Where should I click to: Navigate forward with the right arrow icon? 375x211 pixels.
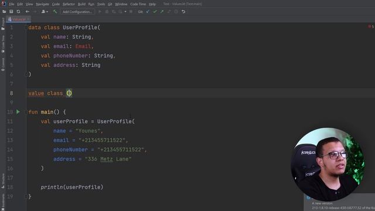35,12
